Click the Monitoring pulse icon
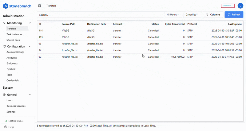The height and width of the screenshot is (131, 246). pyautogui.click(x=4, y=23)
